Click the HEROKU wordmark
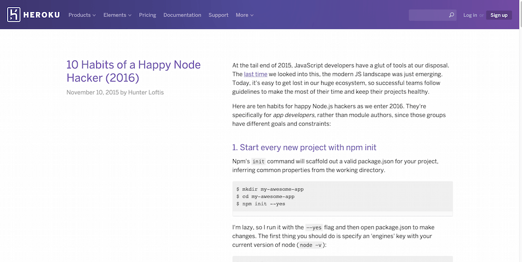This screenshot has width=522, height=262. (x=42, y=15)
